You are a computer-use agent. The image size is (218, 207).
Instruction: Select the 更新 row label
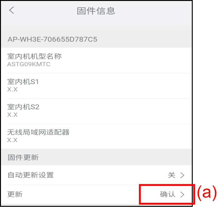[15, 194]
